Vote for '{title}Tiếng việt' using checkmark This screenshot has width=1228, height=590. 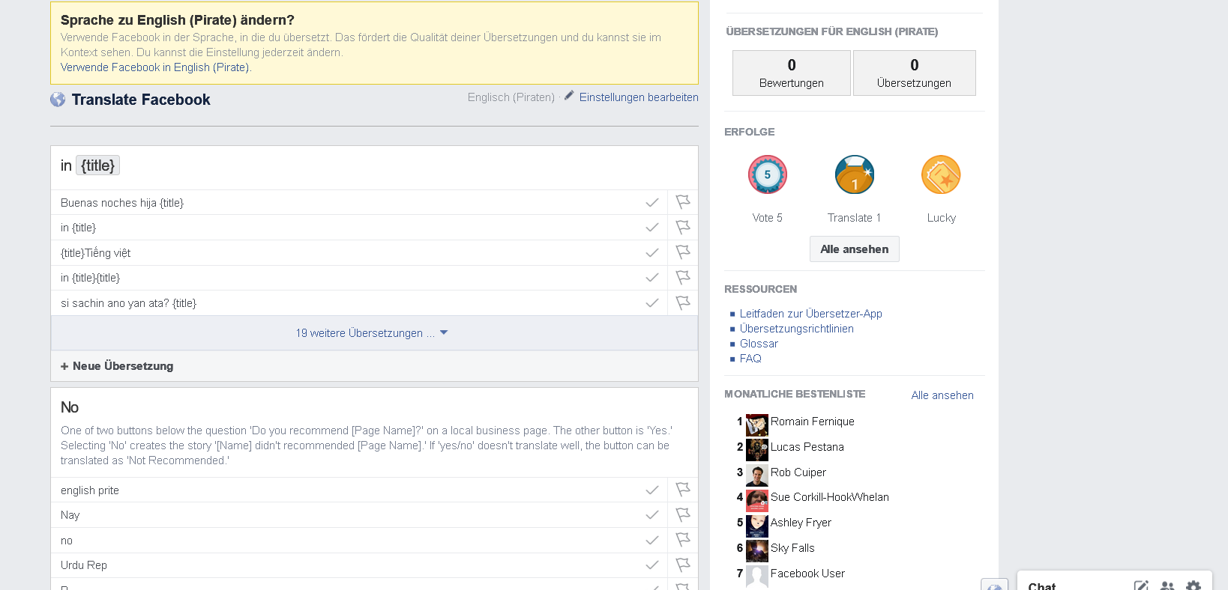tap(652, 253)
